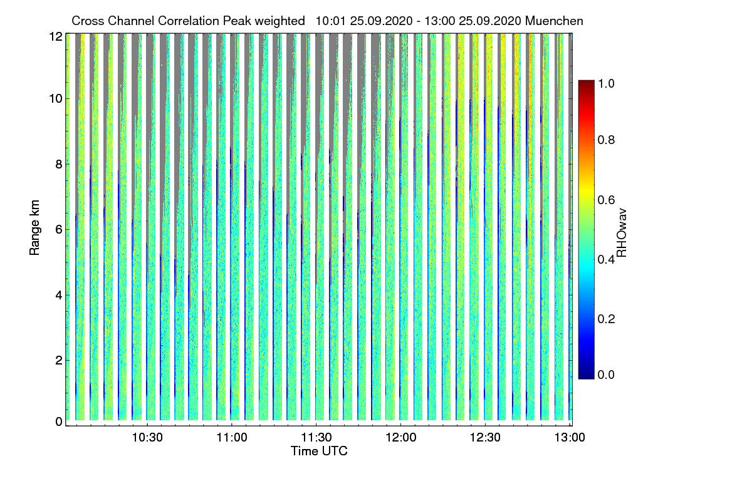Click the dark blue bottom of the colorbar

pos(585,373)
